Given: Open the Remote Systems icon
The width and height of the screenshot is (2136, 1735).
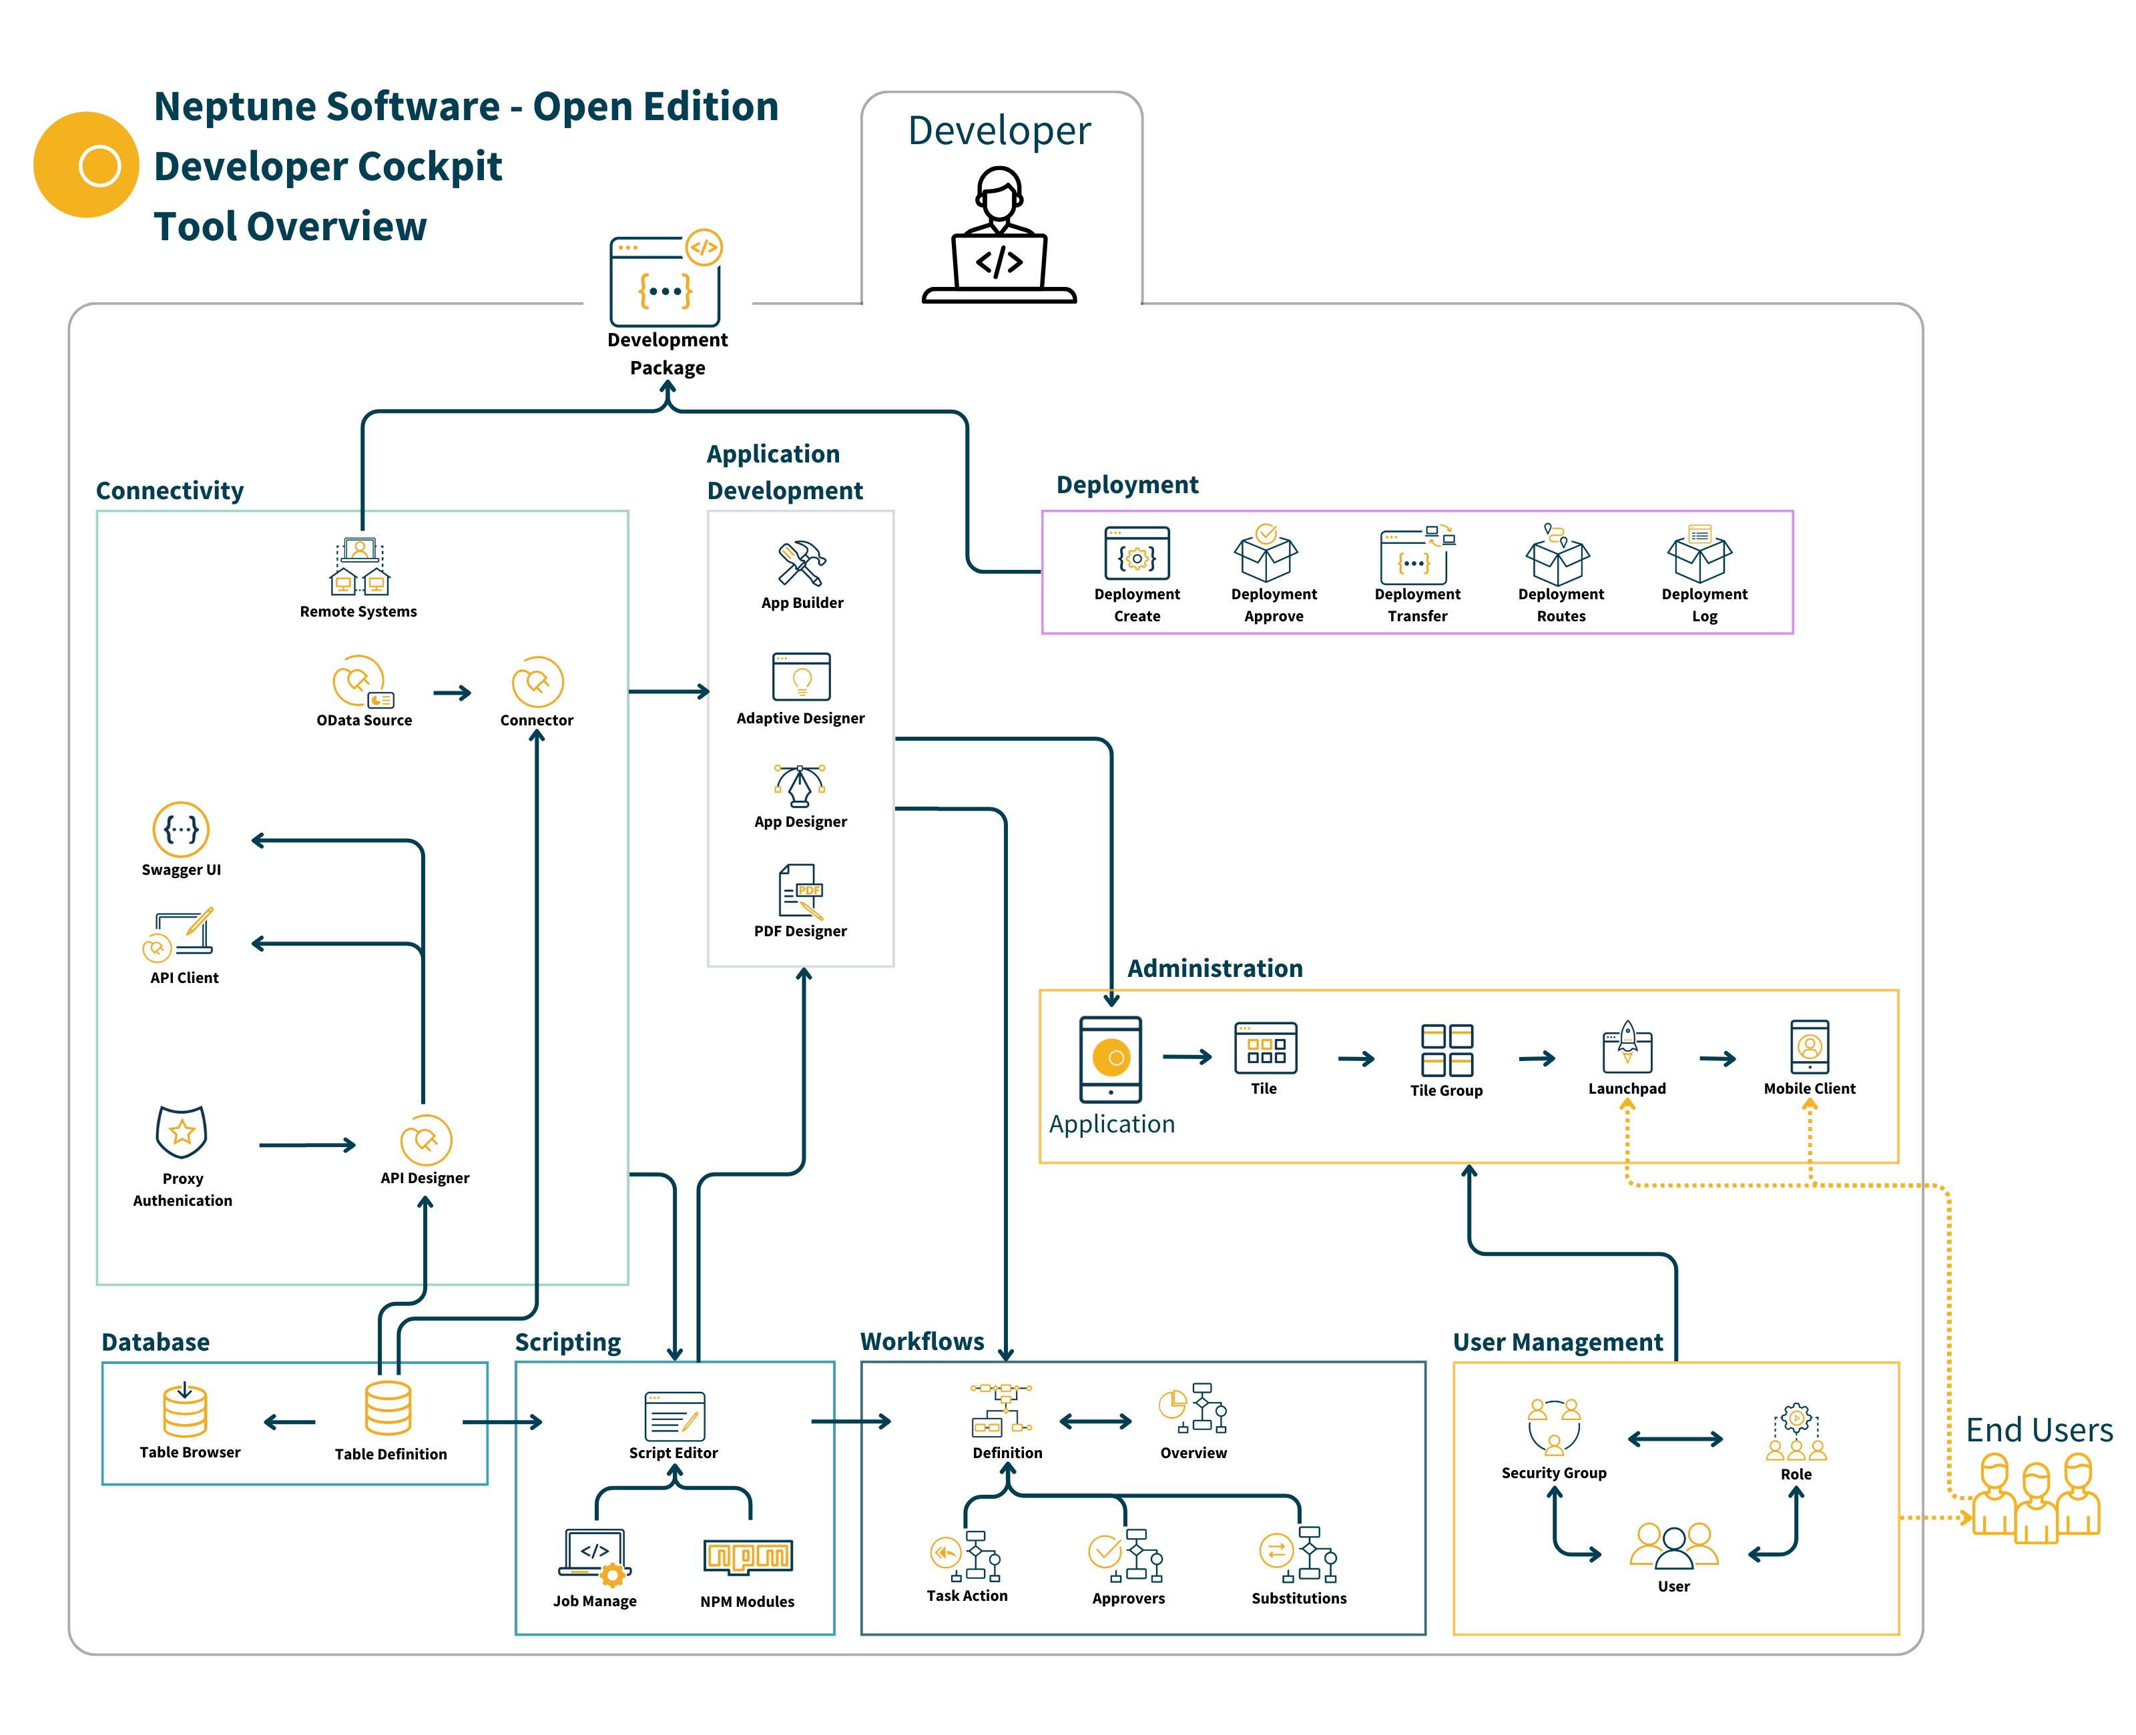Looking at the screenshot, I should tap(359, 567).
